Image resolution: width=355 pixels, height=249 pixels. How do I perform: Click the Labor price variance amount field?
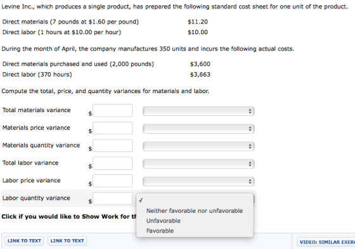(x=113, y=181)
